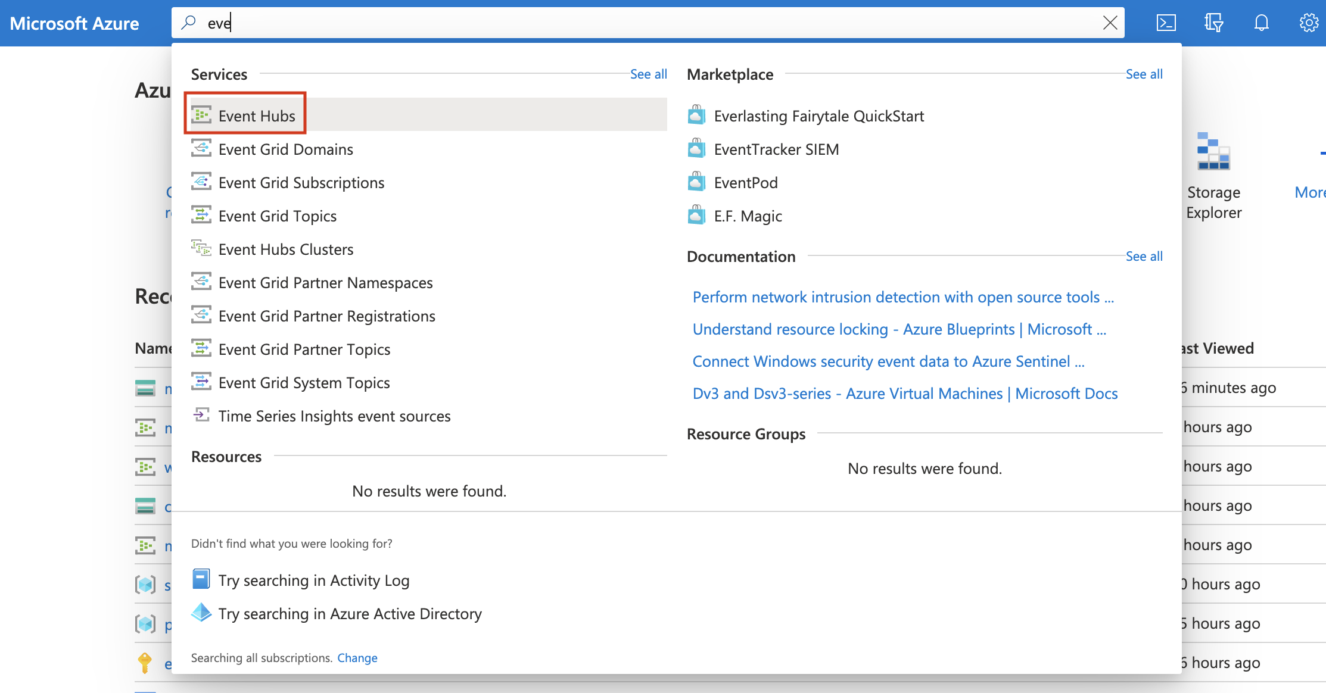1326x693 pixels.
Task: Open Event Grid Subscriptions service
Action: 301,182
